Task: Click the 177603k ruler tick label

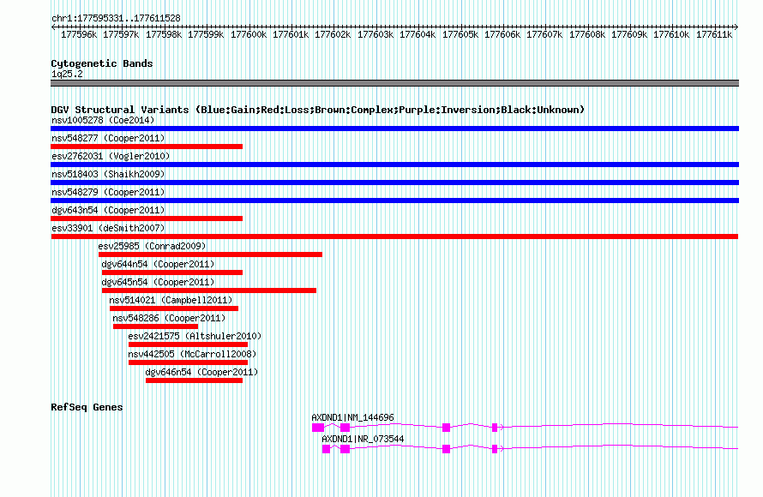Action: (x=375, y=34)
